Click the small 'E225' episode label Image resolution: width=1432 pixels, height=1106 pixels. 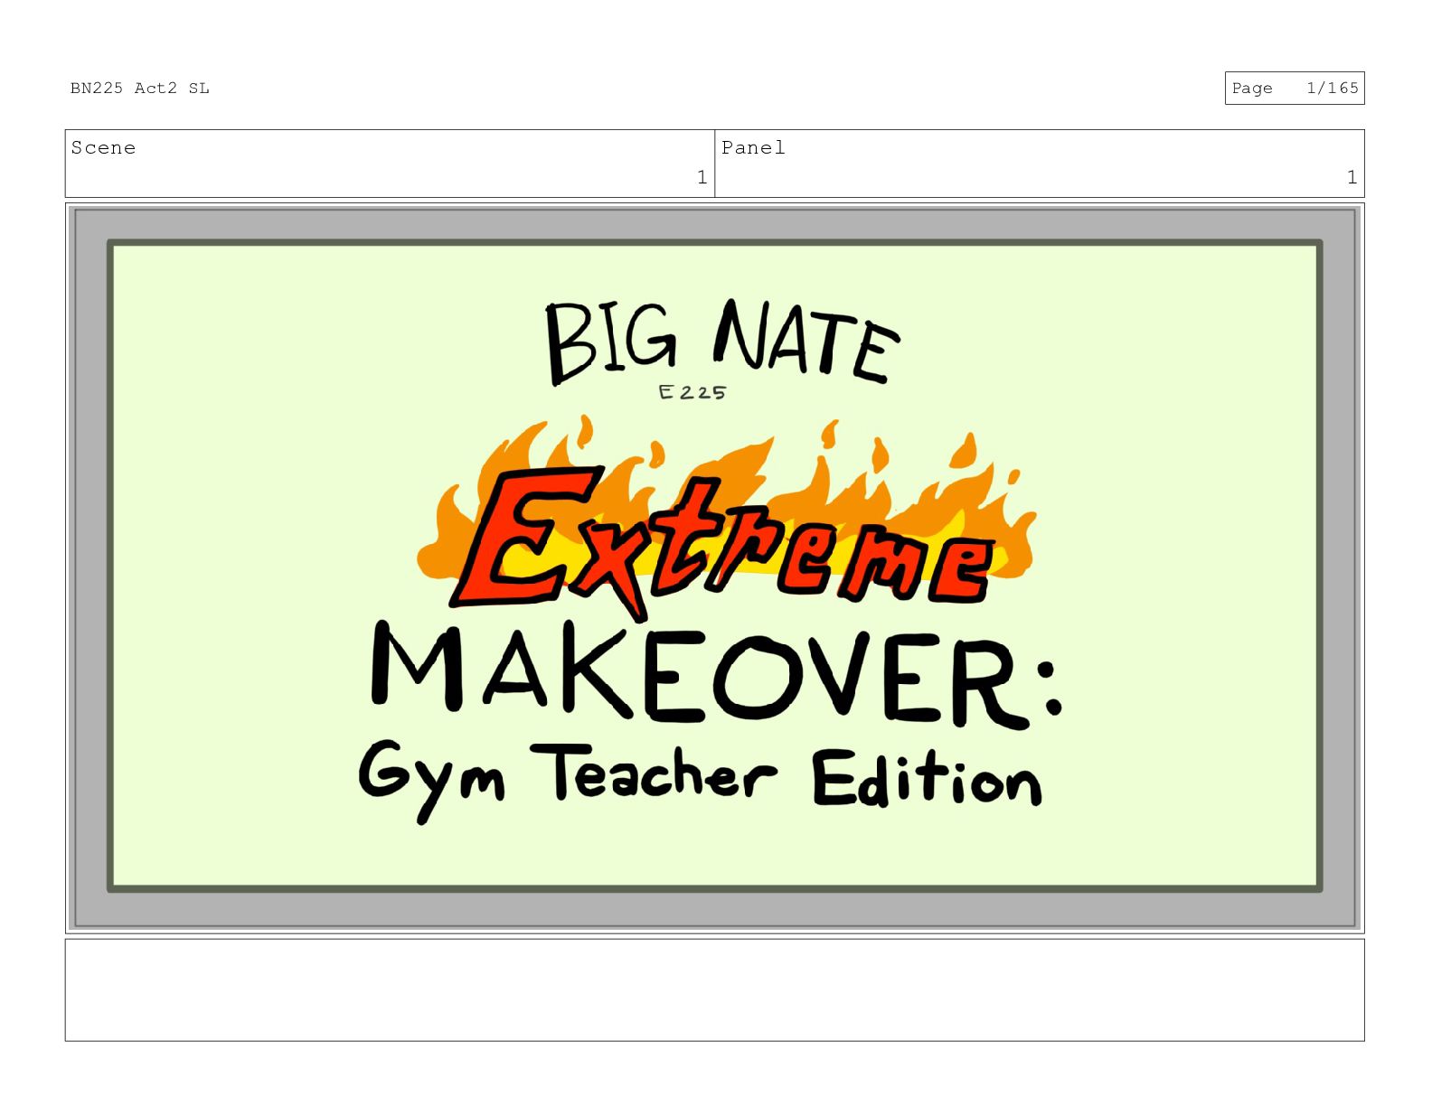692,392
